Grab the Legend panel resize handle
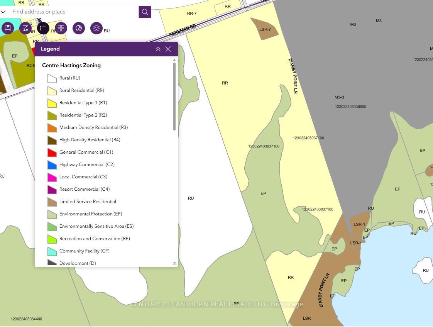 (x=174, y=264)
